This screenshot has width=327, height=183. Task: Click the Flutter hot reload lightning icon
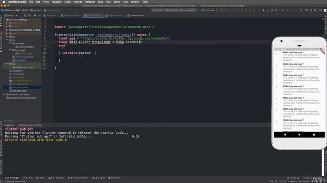(263, 10)
